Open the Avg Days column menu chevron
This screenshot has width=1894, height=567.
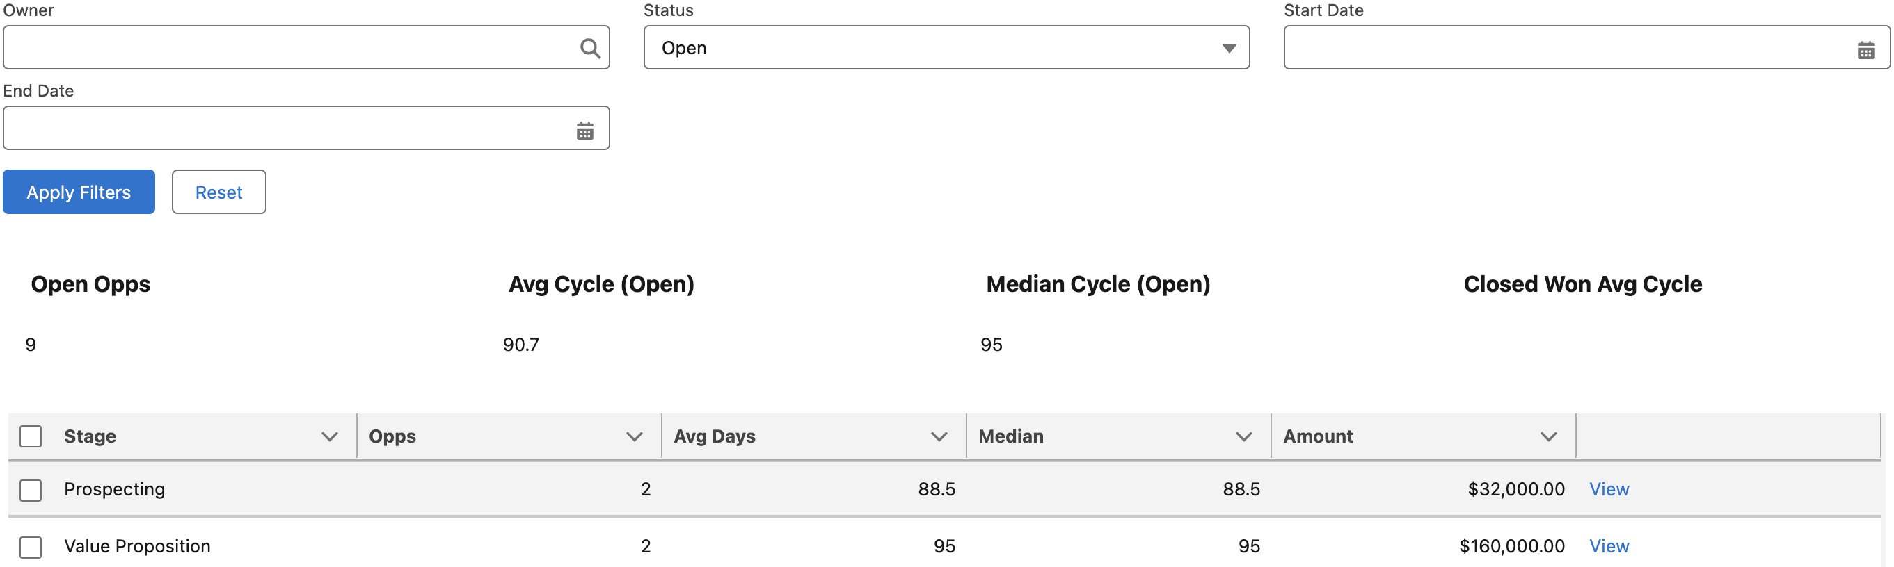938,436
